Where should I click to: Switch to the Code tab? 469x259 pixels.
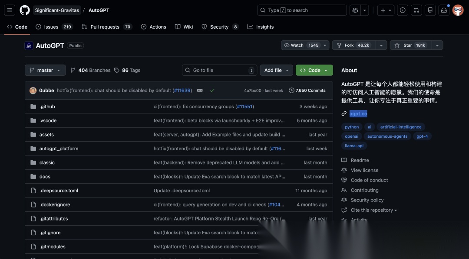(x=17, y=27)
